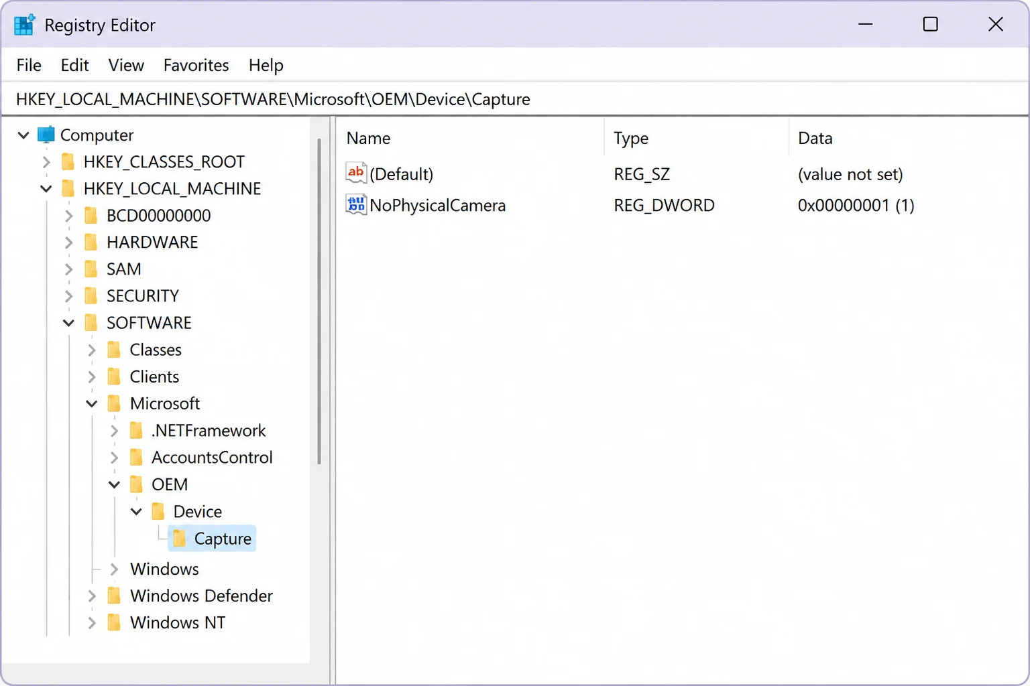Click the Device folder icon
The image size is (1030, 686).
click(x=158, y=511)
